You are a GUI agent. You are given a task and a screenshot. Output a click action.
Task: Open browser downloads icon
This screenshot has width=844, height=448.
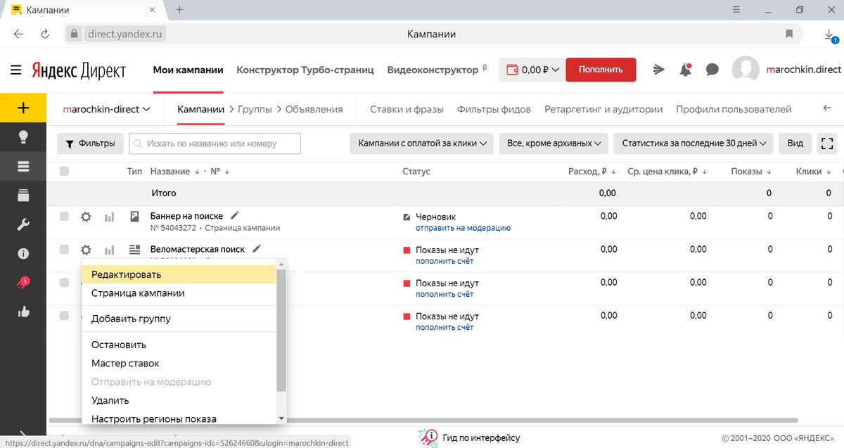coord(829,34)
